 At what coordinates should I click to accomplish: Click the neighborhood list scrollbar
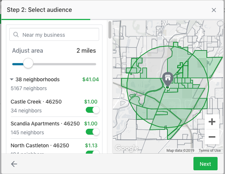[x=110, y=30]
